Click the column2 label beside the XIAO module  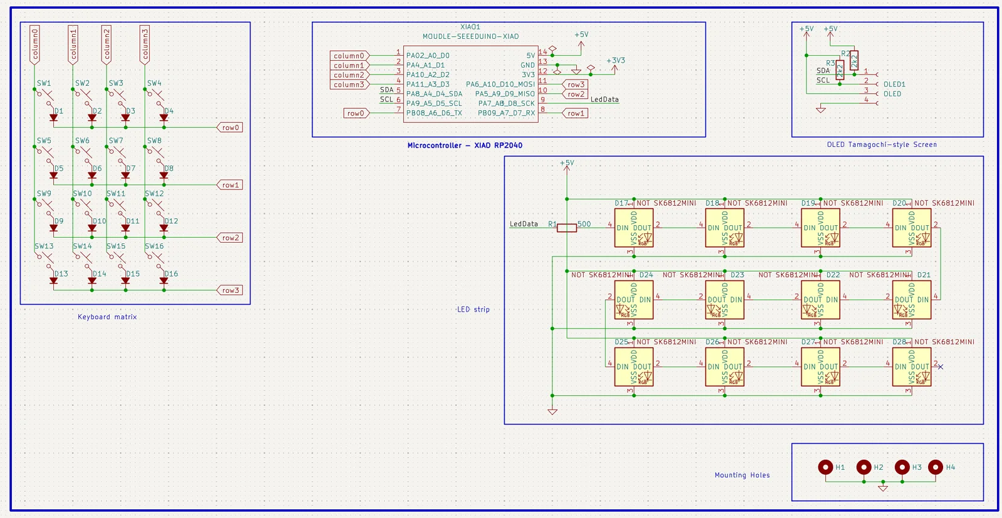(x=349, y=75)
